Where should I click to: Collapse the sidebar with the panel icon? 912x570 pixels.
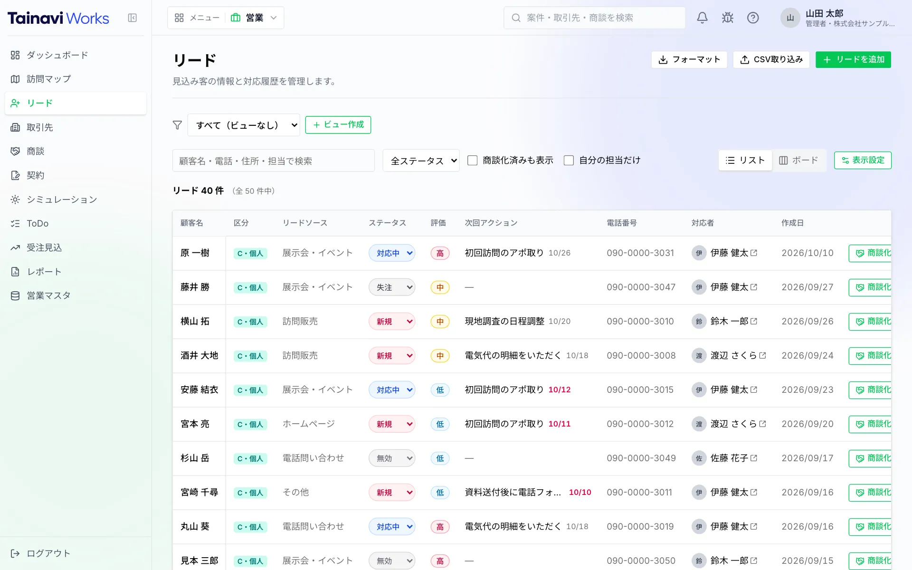pos(133,18)
